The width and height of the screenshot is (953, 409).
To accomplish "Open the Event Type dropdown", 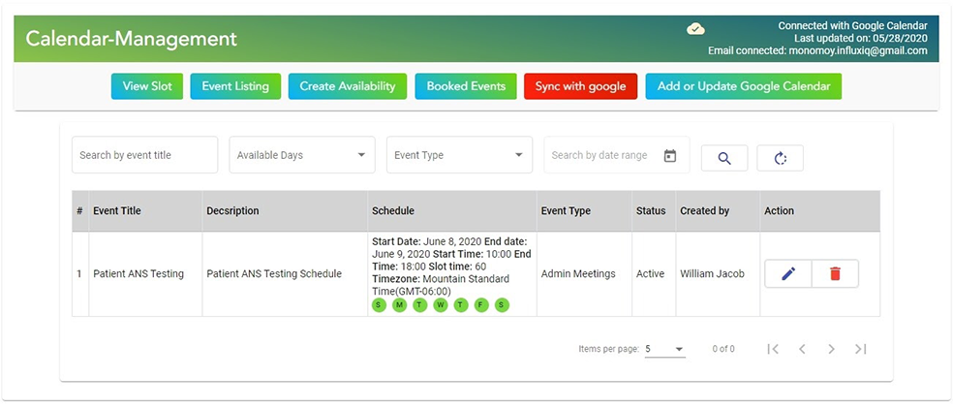I will coord(458,155).
